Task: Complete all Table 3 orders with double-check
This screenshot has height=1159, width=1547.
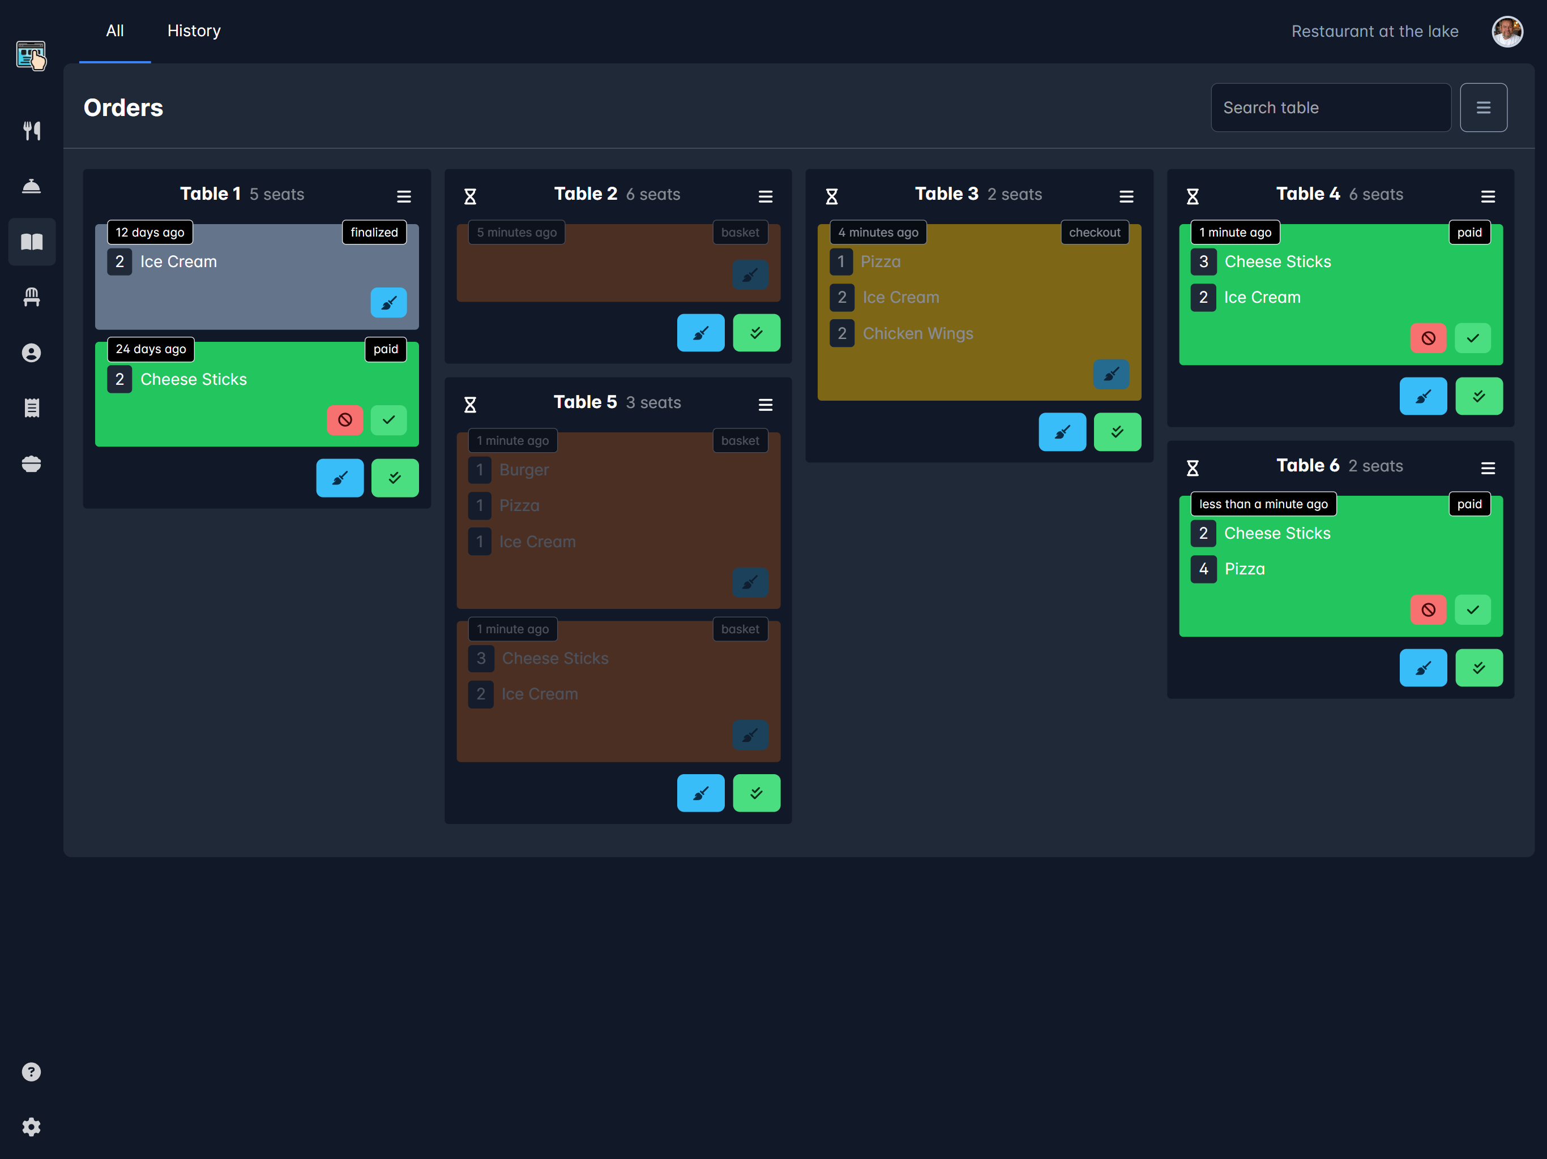Action: click(x=1117, y=432)
